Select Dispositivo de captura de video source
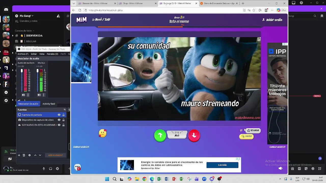The image size is (326, 183). pos(38,120)
